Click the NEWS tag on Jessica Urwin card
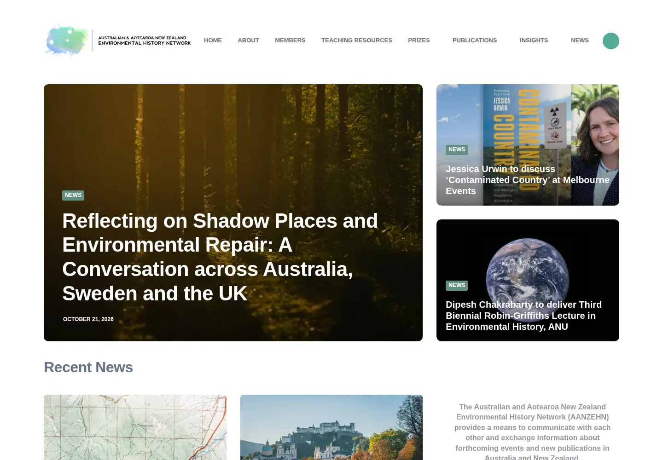 point(457,149)
